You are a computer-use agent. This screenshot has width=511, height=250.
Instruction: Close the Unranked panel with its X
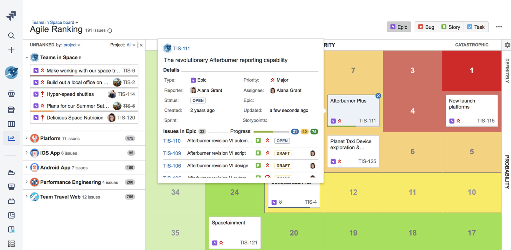coord(141,45)
